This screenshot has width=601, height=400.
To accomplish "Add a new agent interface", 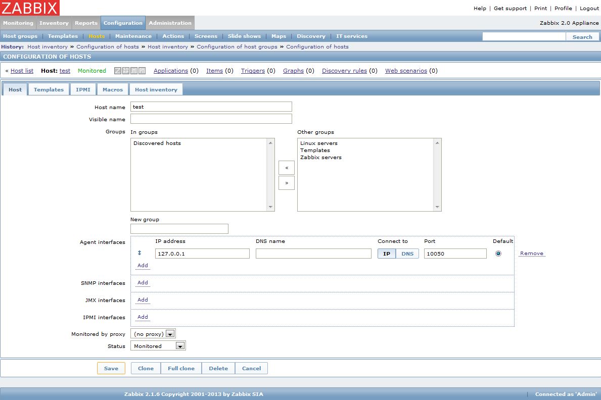I will tap(143, 265).
